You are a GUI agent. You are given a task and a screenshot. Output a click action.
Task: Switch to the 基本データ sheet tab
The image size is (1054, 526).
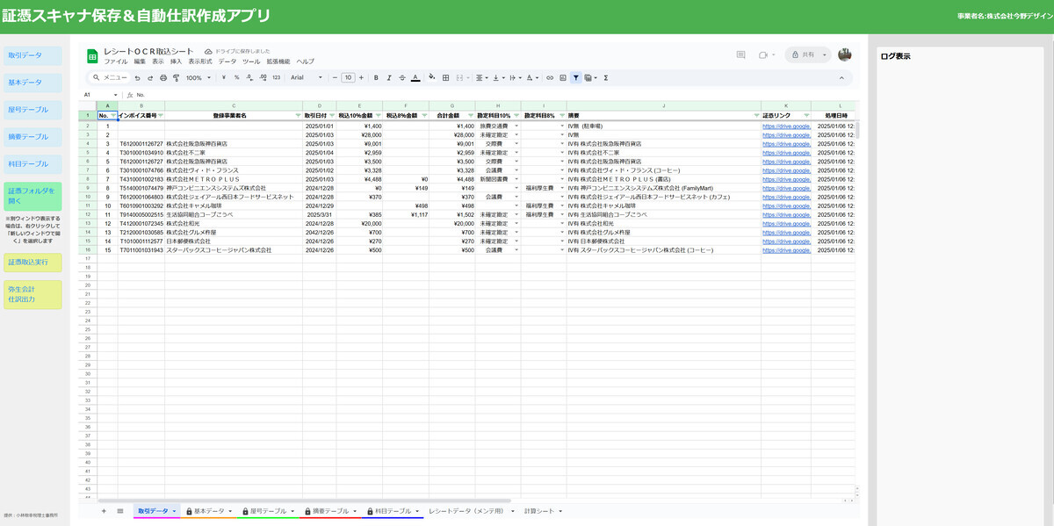click(209, 510)
